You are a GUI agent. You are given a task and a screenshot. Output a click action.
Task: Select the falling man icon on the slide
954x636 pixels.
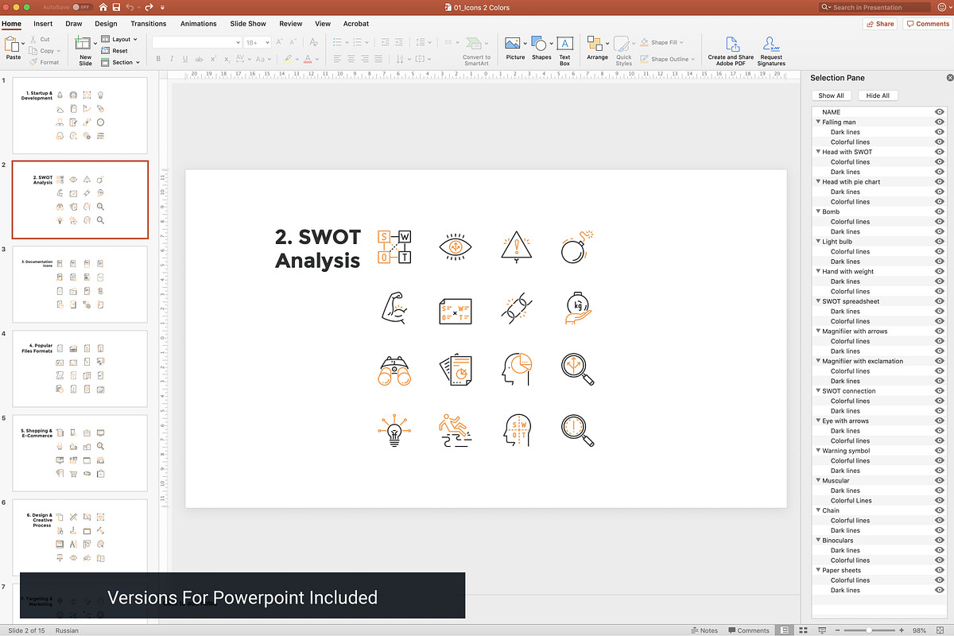(x=456, y=431)
